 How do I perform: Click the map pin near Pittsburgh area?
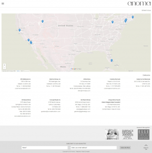click(112, 22)
